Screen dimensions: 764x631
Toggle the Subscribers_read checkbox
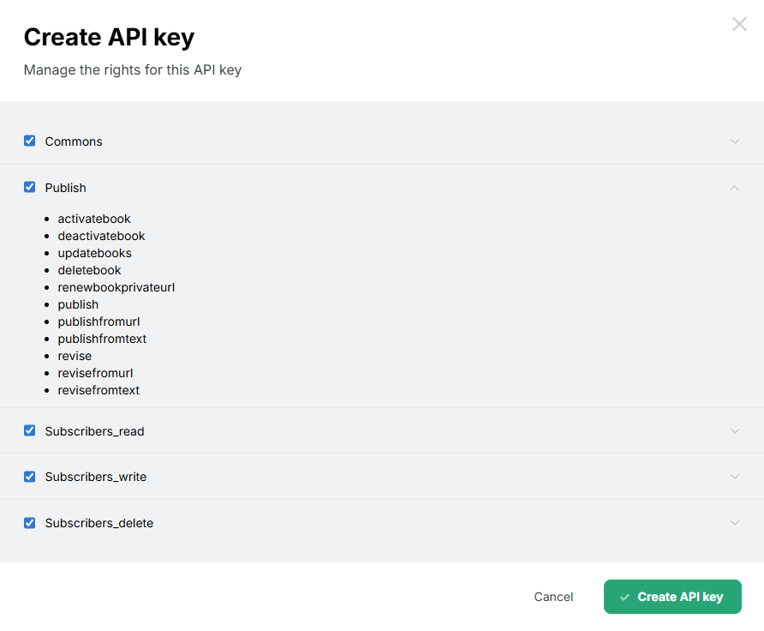(x=30, y=430)
